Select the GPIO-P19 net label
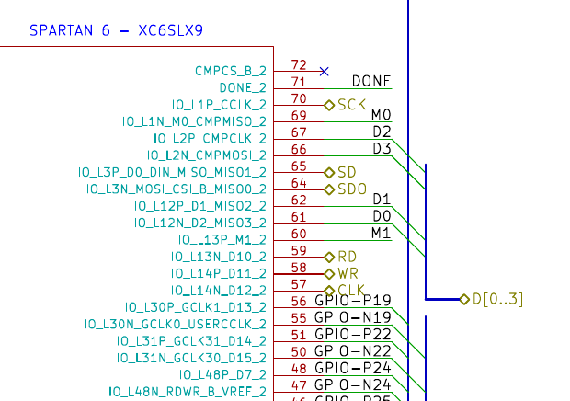 [353, 301]
